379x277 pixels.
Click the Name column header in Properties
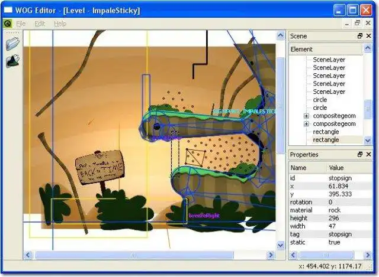click(x=307, y=168)
